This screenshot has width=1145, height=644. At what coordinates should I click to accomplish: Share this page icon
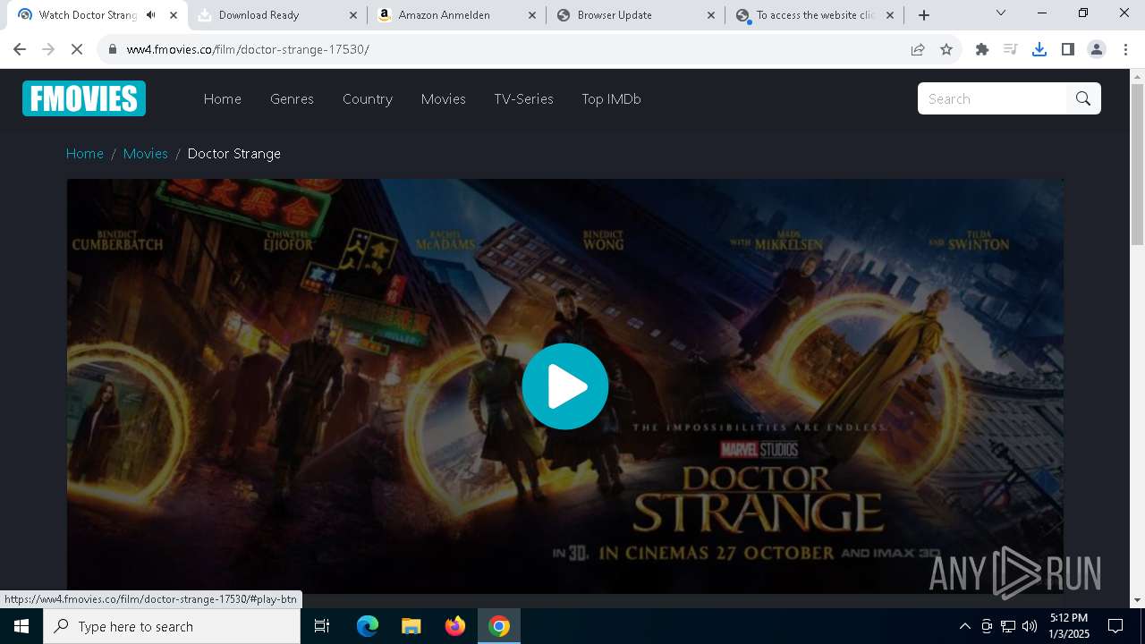pyautogui.click(x=918, y=49)
